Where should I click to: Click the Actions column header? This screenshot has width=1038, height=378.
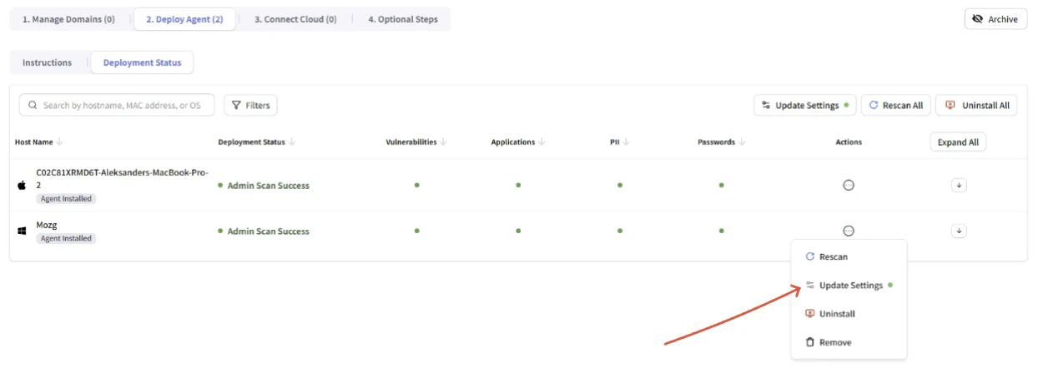tap(849, 142)
